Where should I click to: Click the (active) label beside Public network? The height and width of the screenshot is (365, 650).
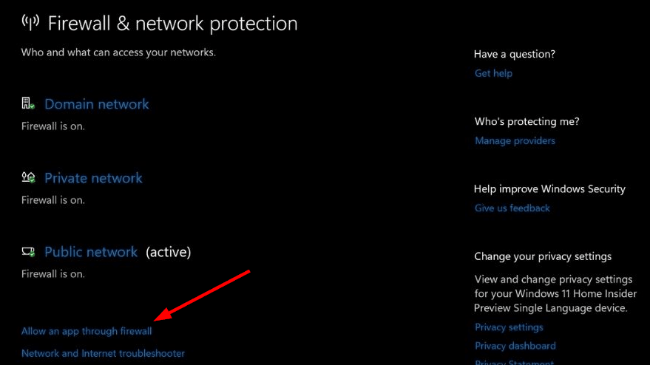168,252
